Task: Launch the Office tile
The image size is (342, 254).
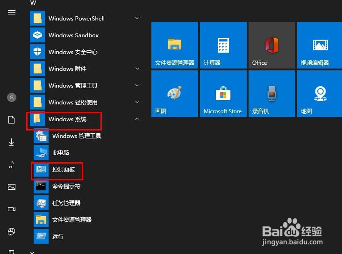Action: (x=272, y=45)
